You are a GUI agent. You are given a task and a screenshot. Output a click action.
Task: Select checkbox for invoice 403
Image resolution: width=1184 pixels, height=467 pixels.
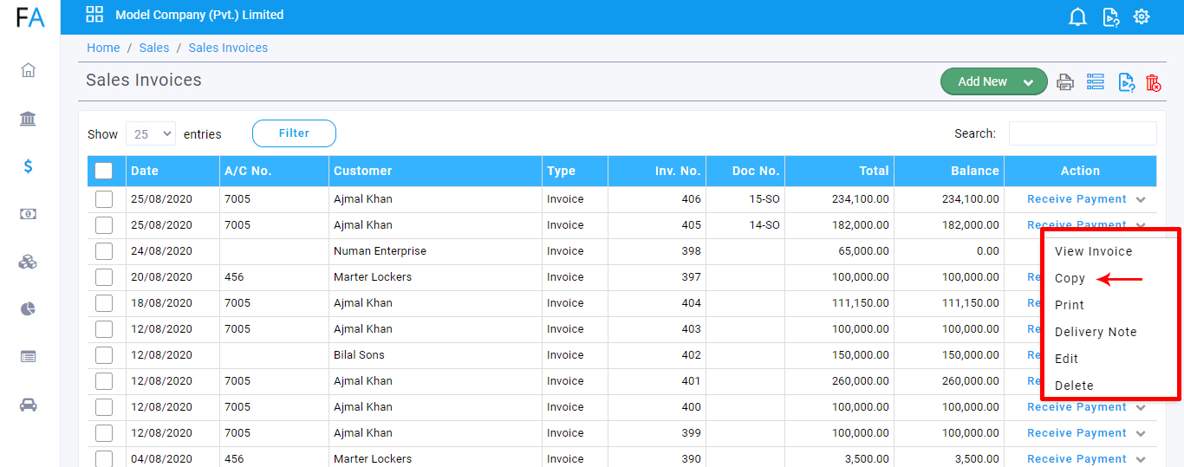(104, 329)
